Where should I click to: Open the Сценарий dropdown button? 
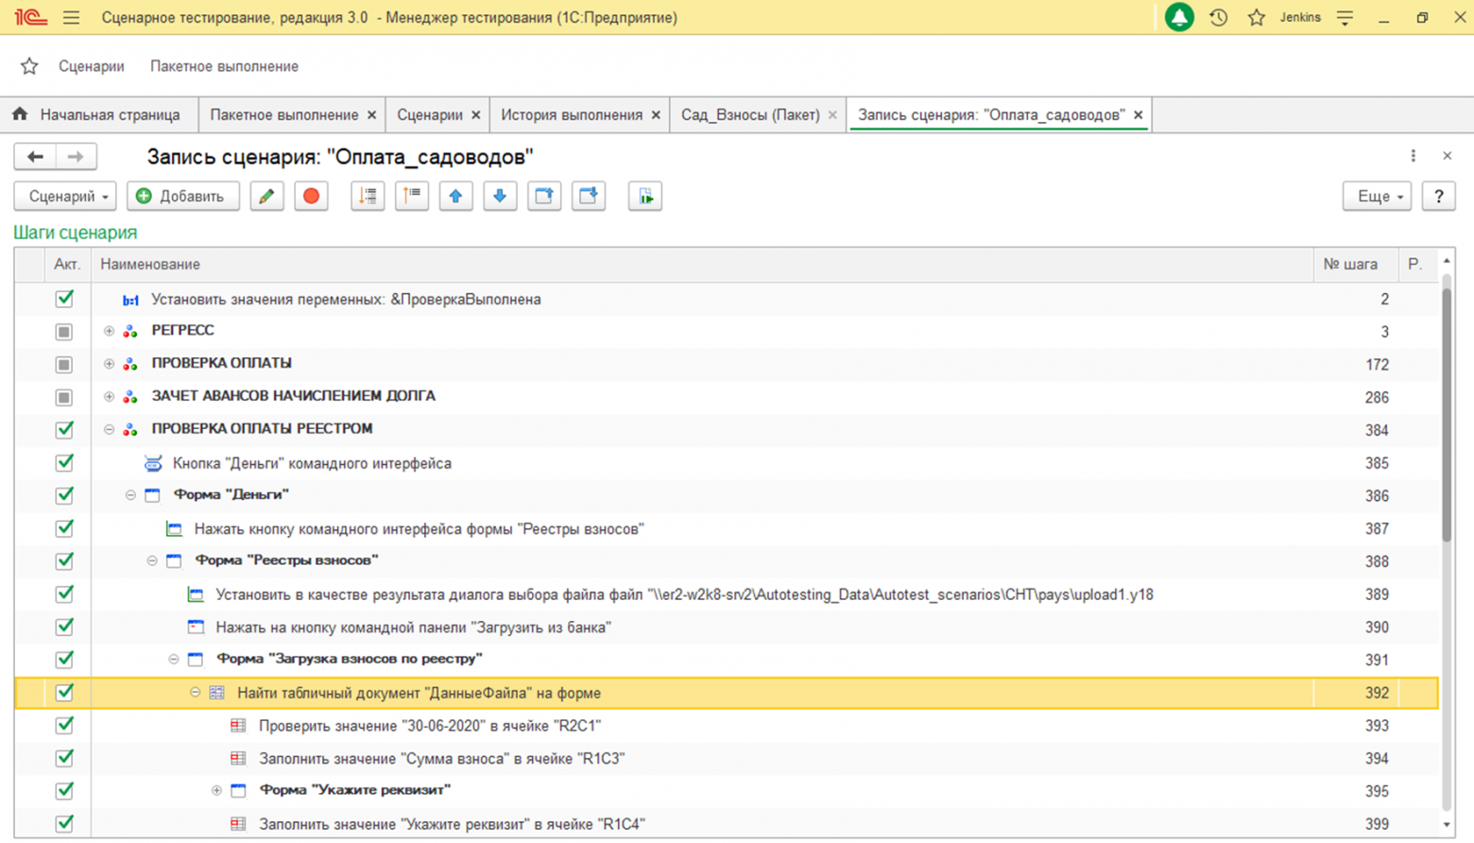click(x=65, y=197)
